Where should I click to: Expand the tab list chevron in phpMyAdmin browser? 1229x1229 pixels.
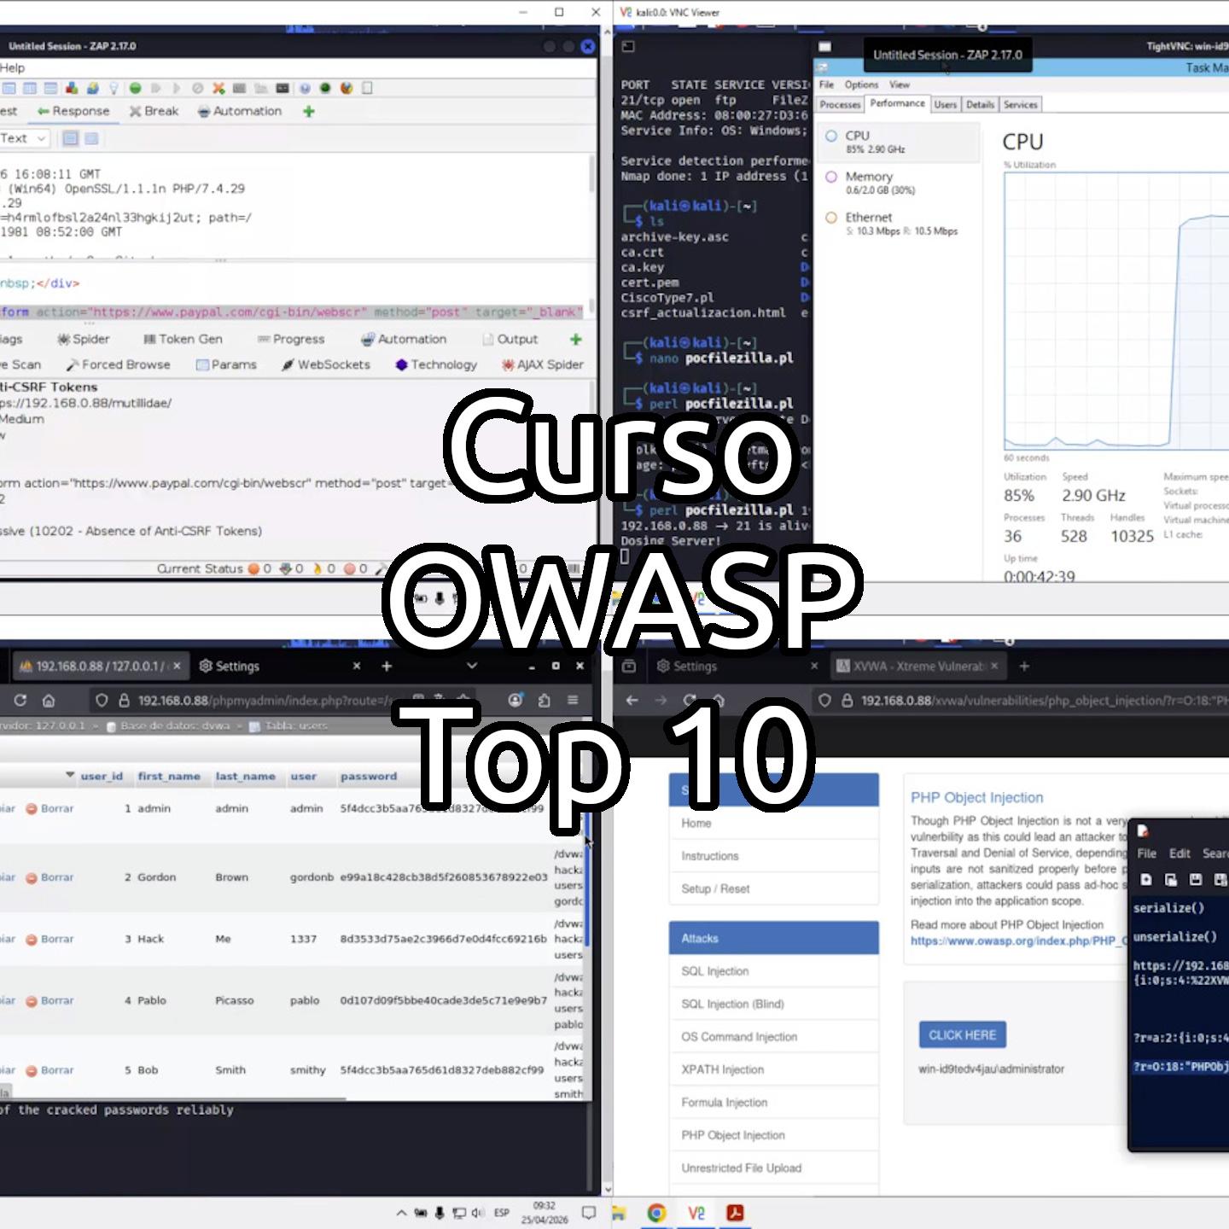pyautogui.click(x=472, y=666)
